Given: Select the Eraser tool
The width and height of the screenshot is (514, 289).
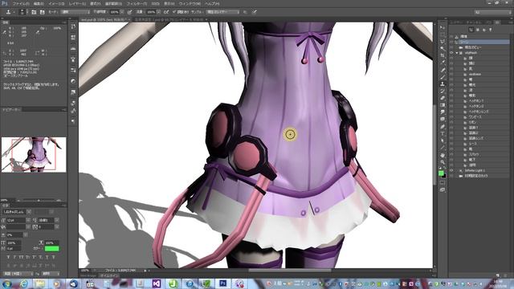Looking at the screenshot, I should pyautogui.click(x=443, y=98).
